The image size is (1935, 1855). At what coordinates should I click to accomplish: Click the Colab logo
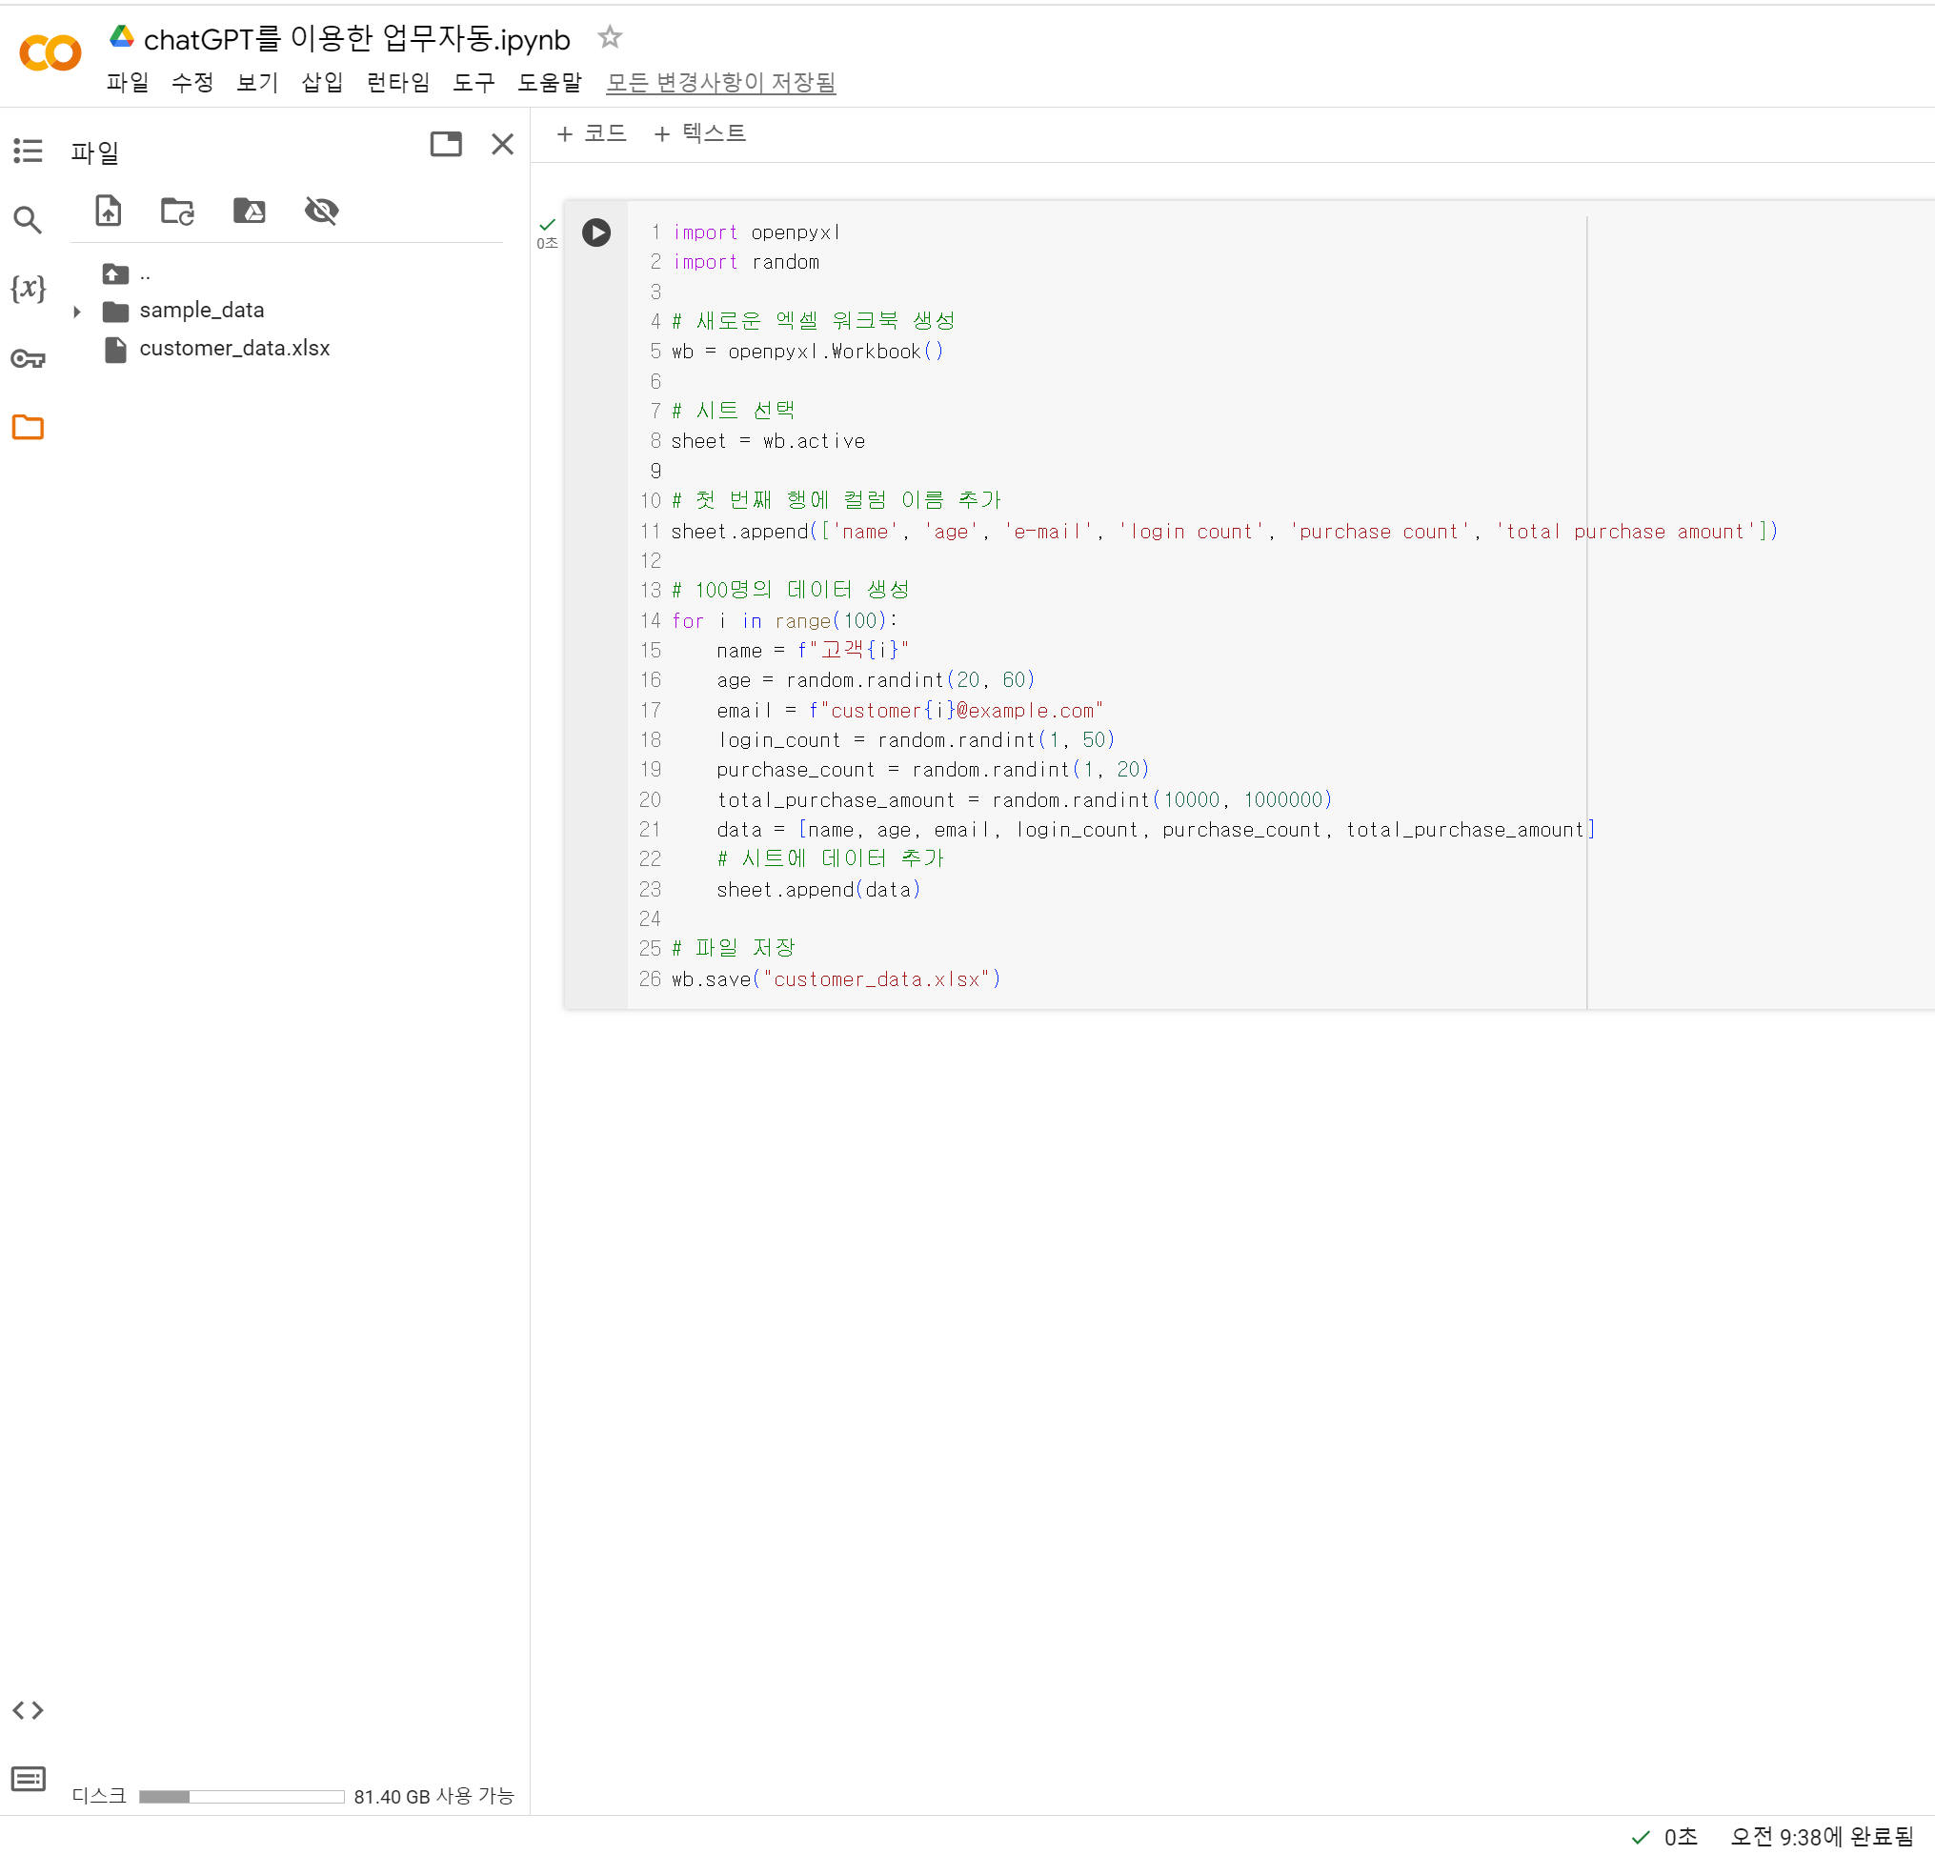pyautogui.click(x=50, y=53)
